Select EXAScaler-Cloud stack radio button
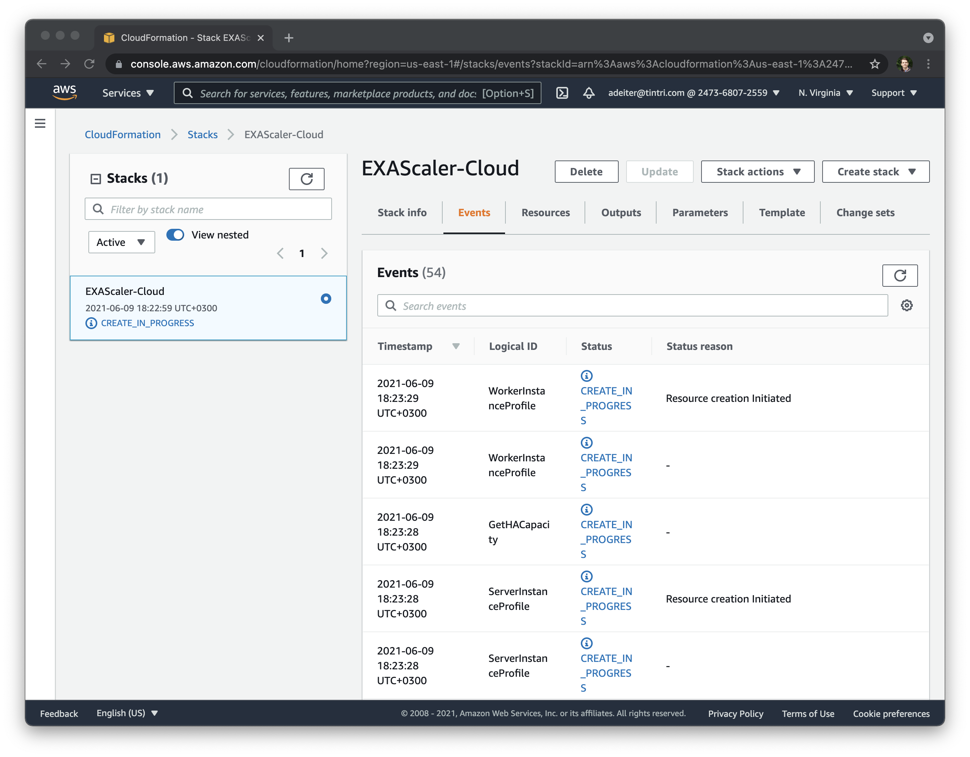970x757 pixels. 326,299
